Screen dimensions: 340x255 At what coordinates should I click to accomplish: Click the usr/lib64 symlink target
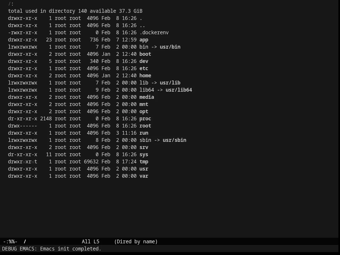click(179, 90)
